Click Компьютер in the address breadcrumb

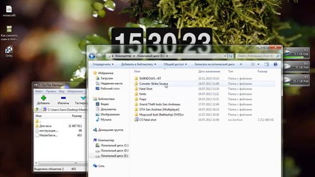pos(123,56)
